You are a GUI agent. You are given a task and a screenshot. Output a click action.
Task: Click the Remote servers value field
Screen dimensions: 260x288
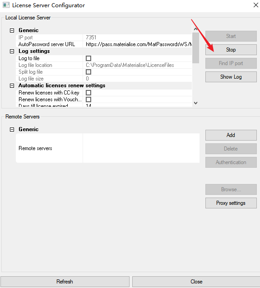point(141,148)
